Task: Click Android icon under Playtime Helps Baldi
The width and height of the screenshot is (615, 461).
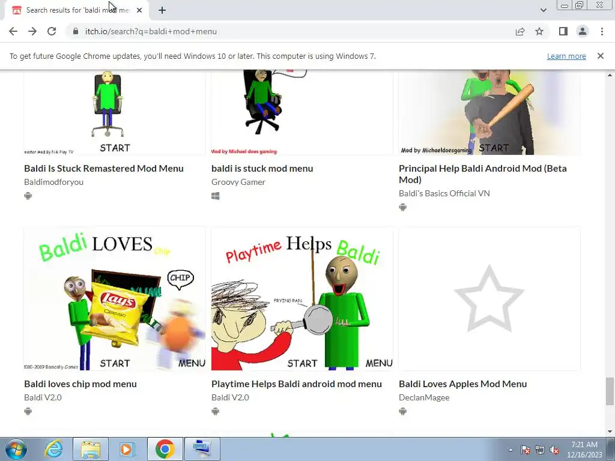Action: [x=216, y=411]
